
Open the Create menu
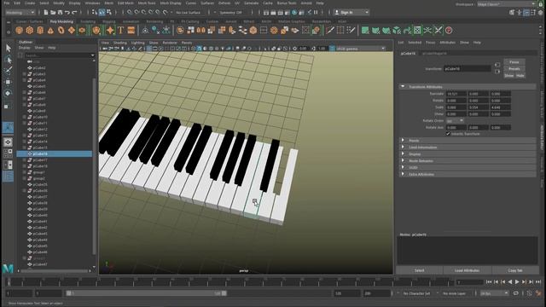[30, 3]
